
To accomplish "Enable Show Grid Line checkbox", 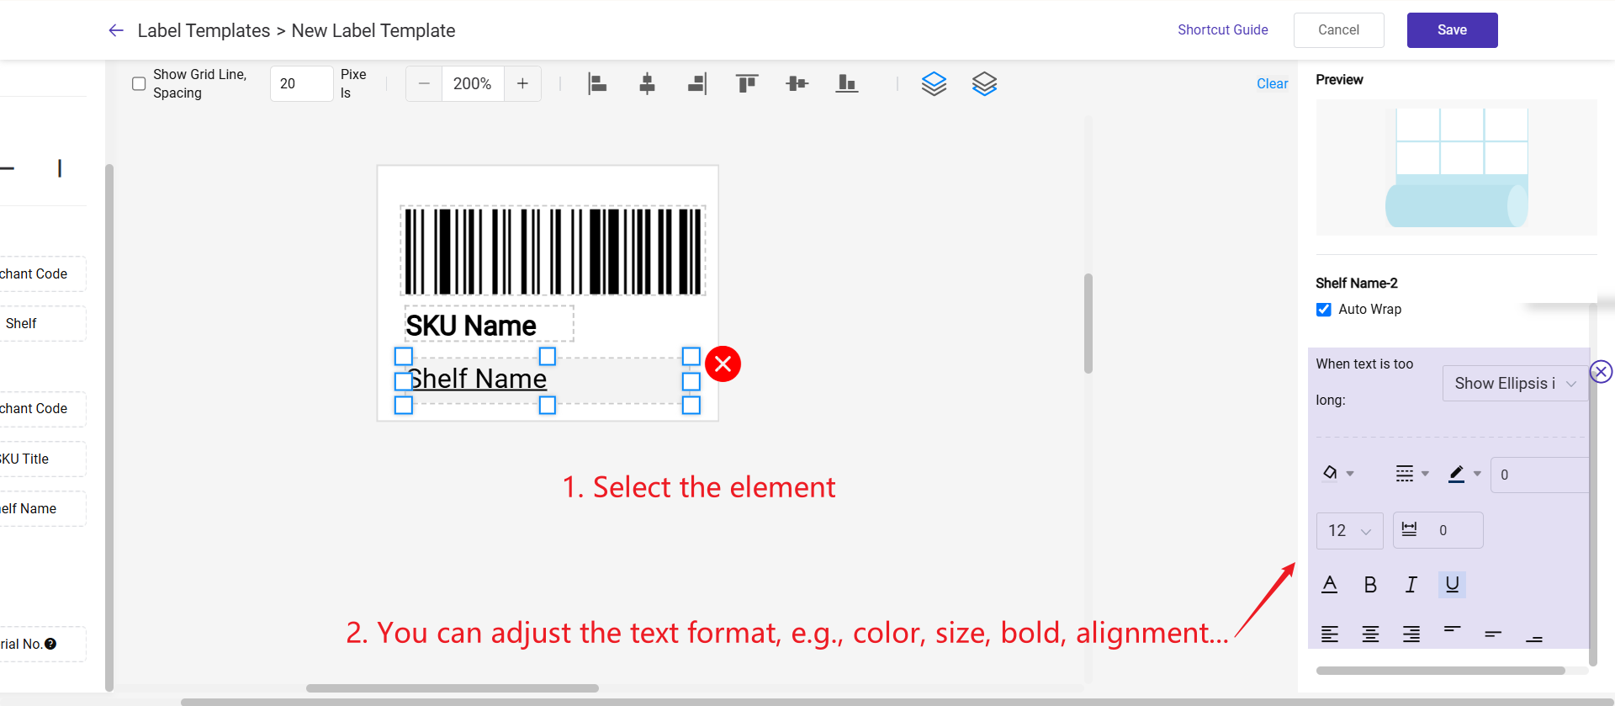I will pyautogui.click(x=140, y=84).
